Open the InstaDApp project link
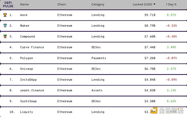Viewport: 187px width, 117px height. pyautogui.click(x=28, y=80)
